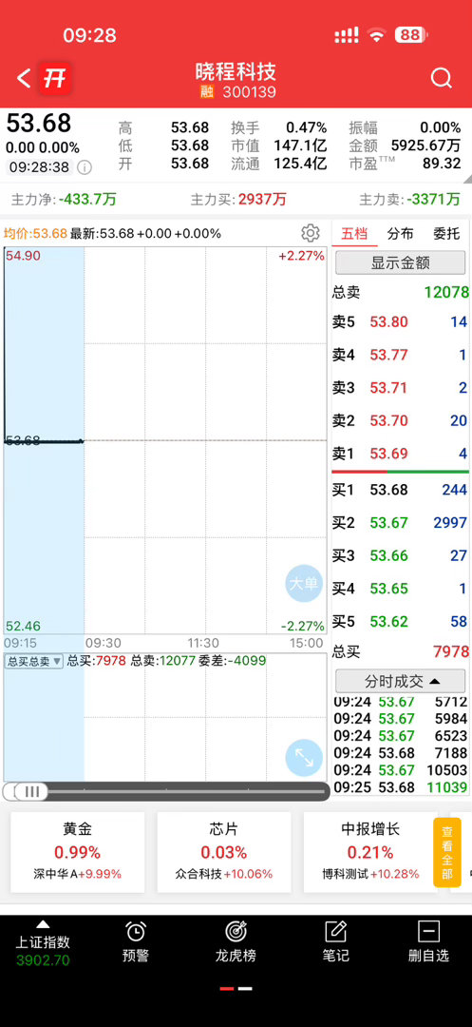Tap 总卖 12078 total row
The image size is (472, 1027).
pos(400,292)
